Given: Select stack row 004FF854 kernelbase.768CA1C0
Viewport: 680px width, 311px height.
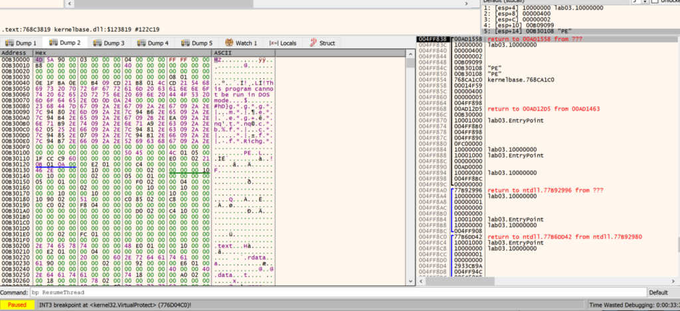Looking at the screenshot, I should 547,80.
